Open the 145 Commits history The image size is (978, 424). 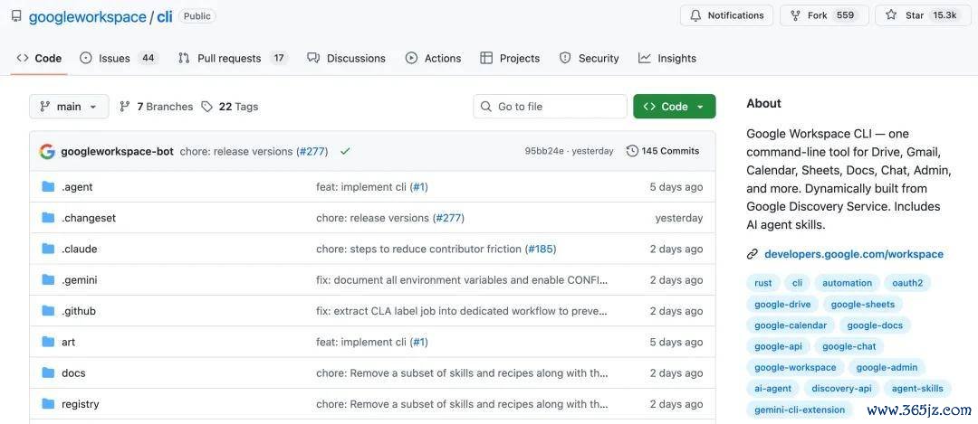click(x=663, y=151)
